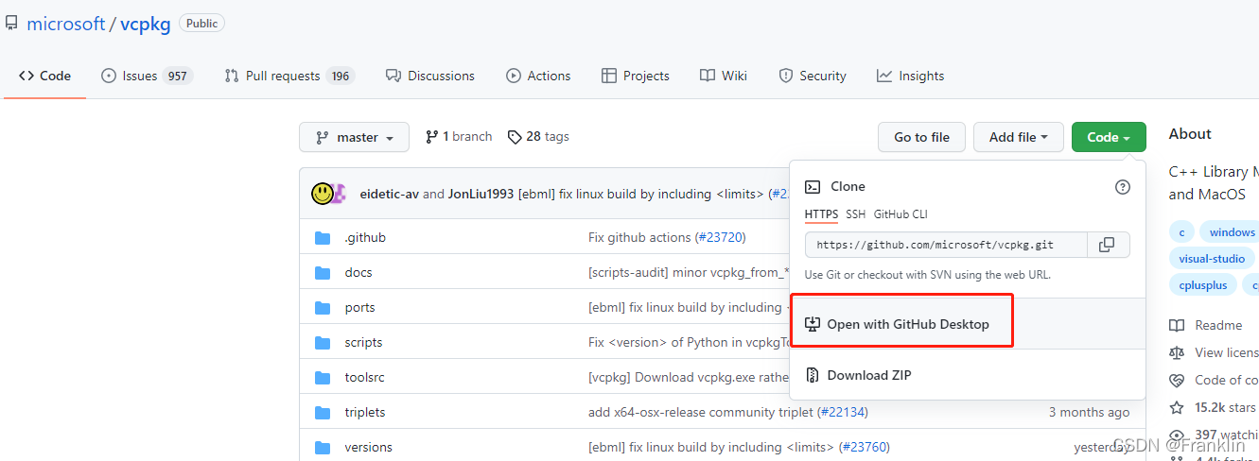Click the eidetic-av smiley avatar
This screenshot has height=461, width=1259.
tap(323, 194)
